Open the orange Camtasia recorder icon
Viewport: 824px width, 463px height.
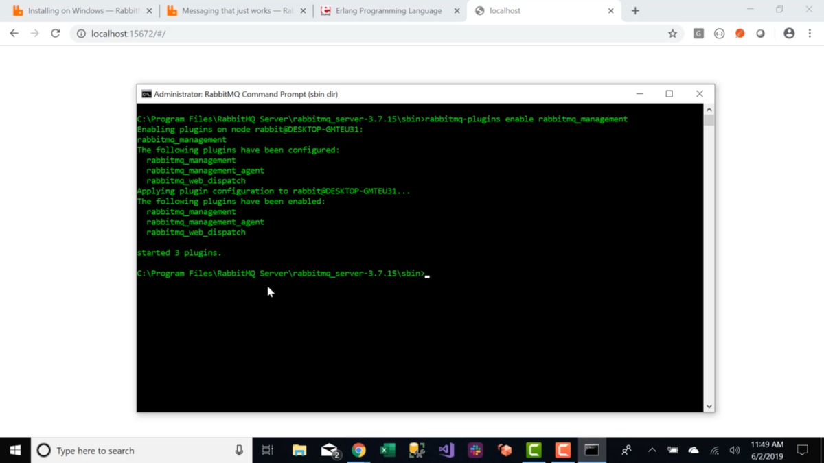click(563, 451)
